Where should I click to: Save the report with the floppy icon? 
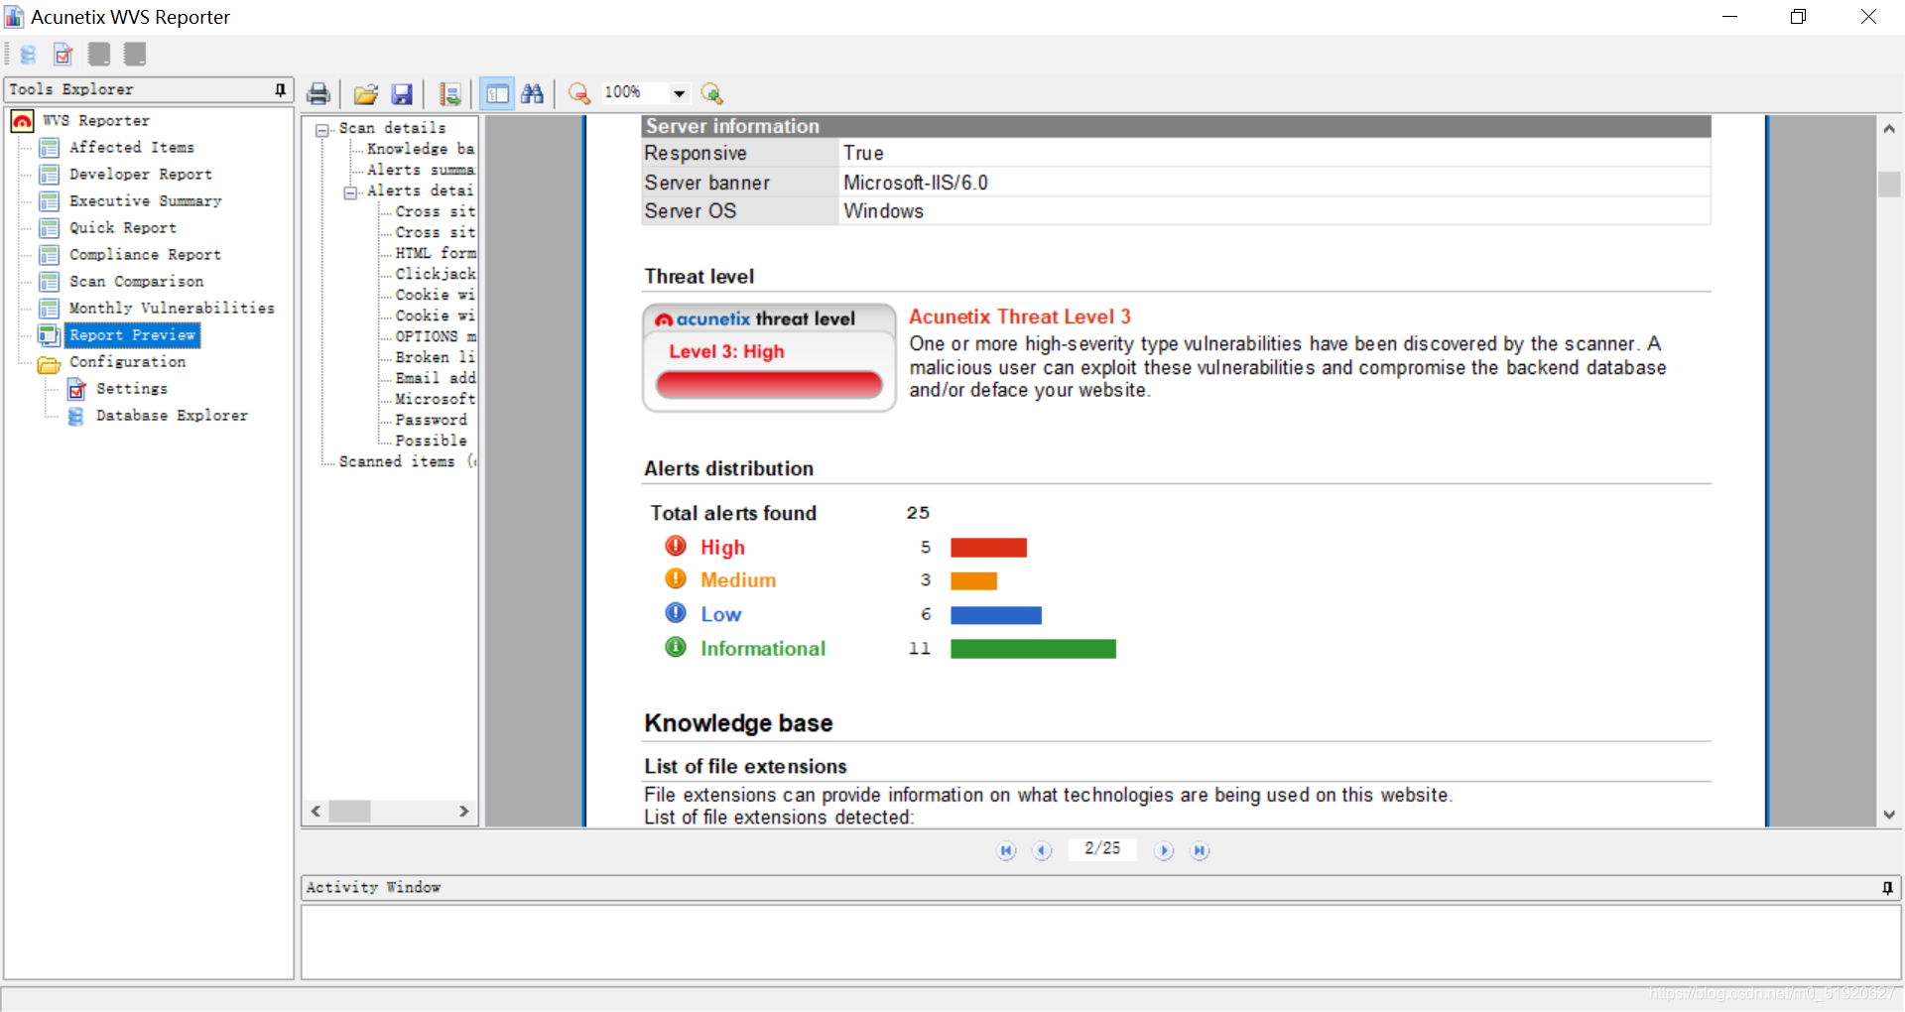[x=402, y=94]
